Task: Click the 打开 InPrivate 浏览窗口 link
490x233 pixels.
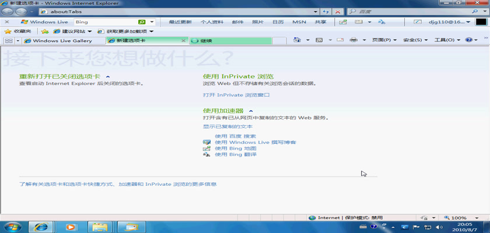Action: pyautogui.click(x=236, y=94)
